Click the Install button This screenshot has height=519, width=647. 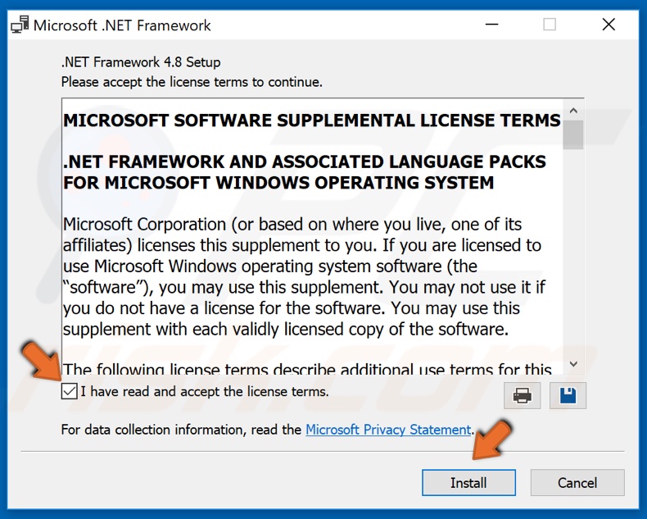pyautogui.click(x=468, y=482)
